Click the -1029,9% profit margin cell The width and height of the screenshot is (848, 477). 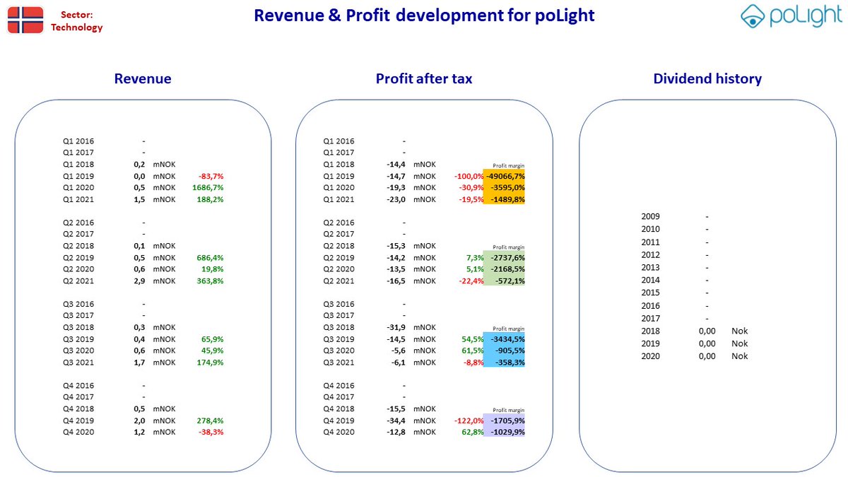click(505, 432)
